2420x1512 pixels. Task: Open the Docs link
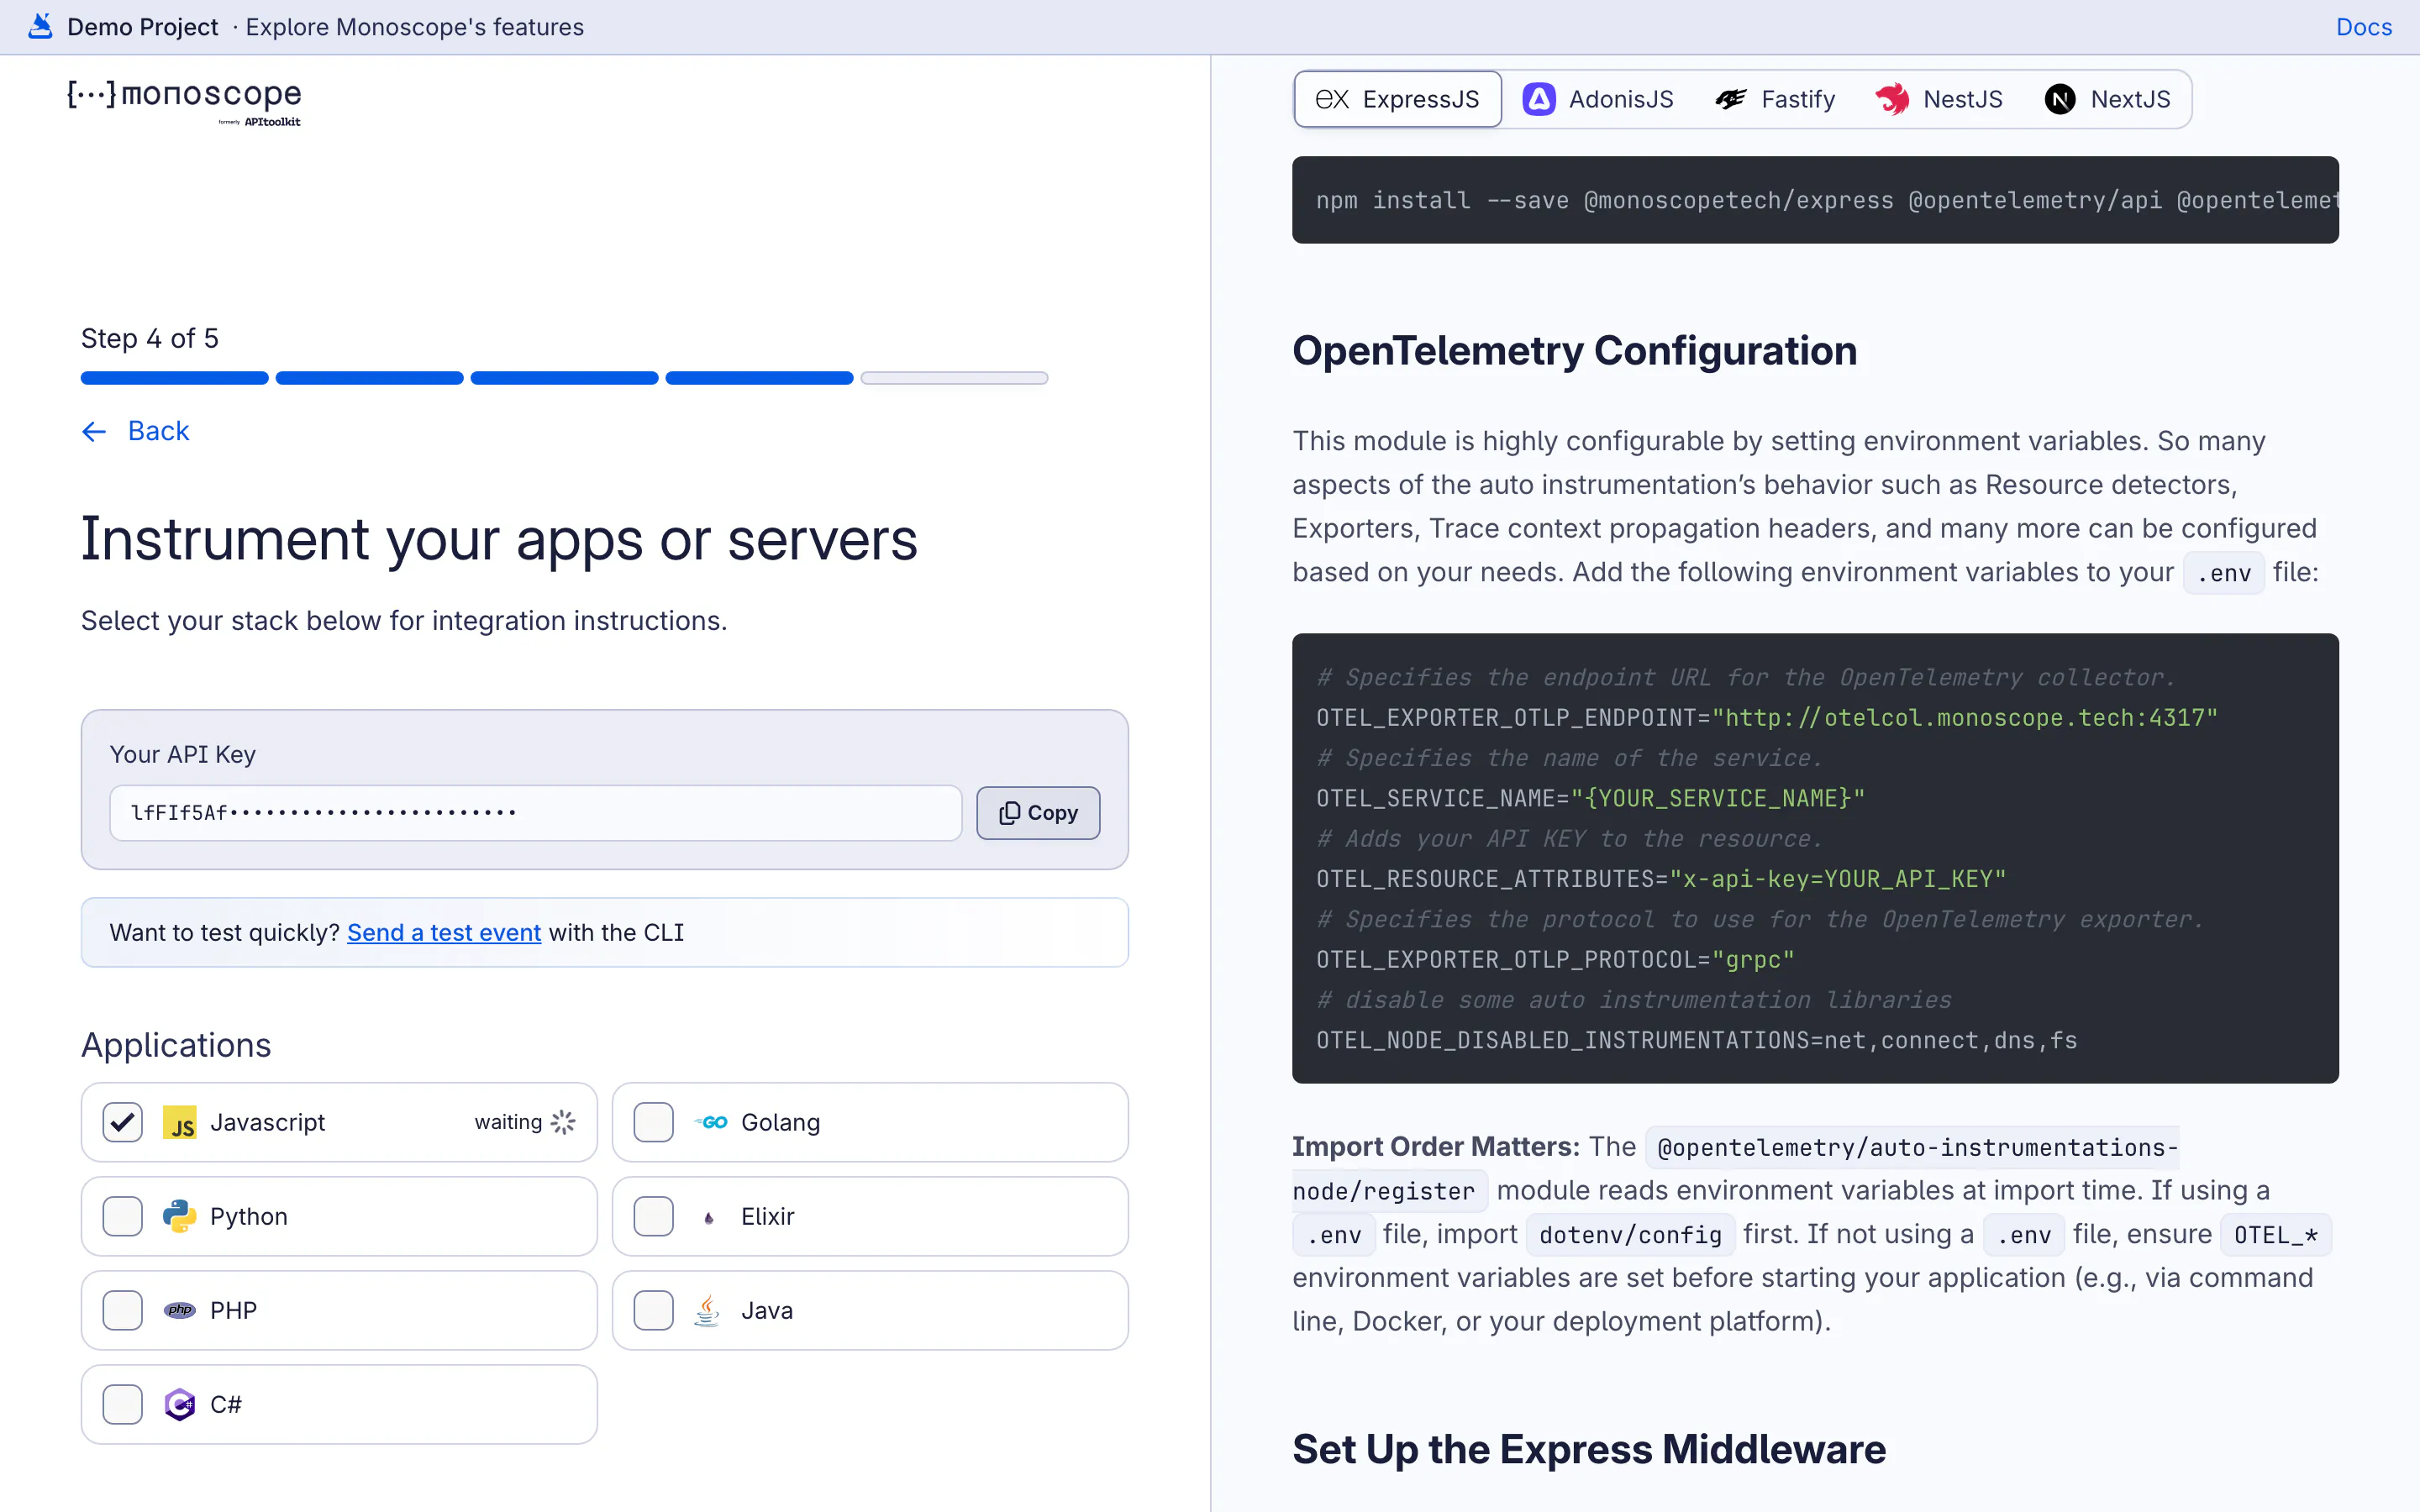[x=2364, y=27]
